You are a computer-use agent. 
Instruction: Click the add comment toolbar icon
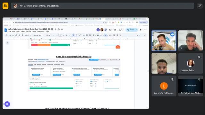coord(87,35)
